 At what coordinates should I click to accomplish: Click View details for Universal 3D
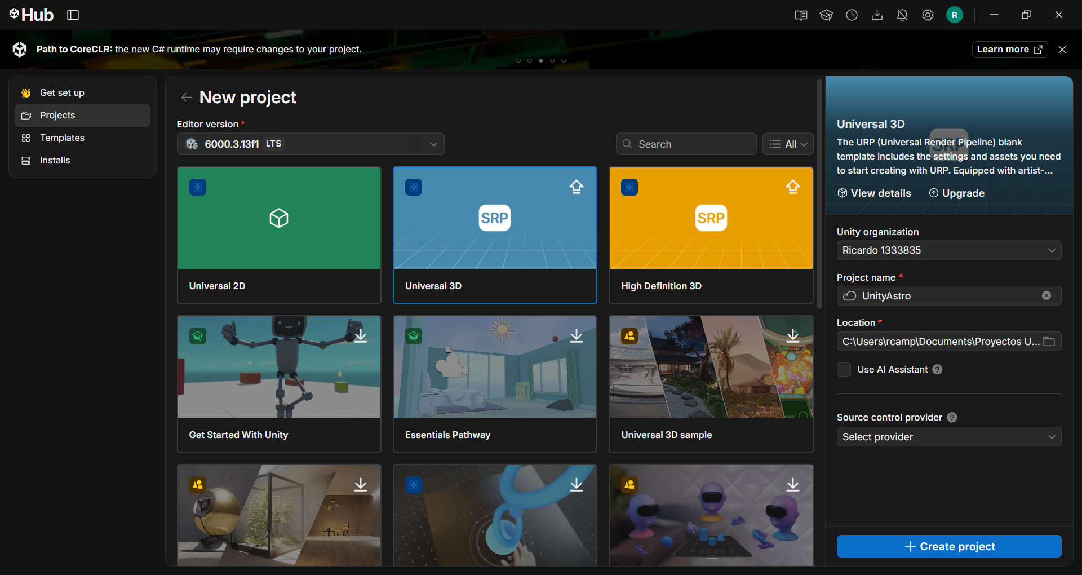pos(874,193)
